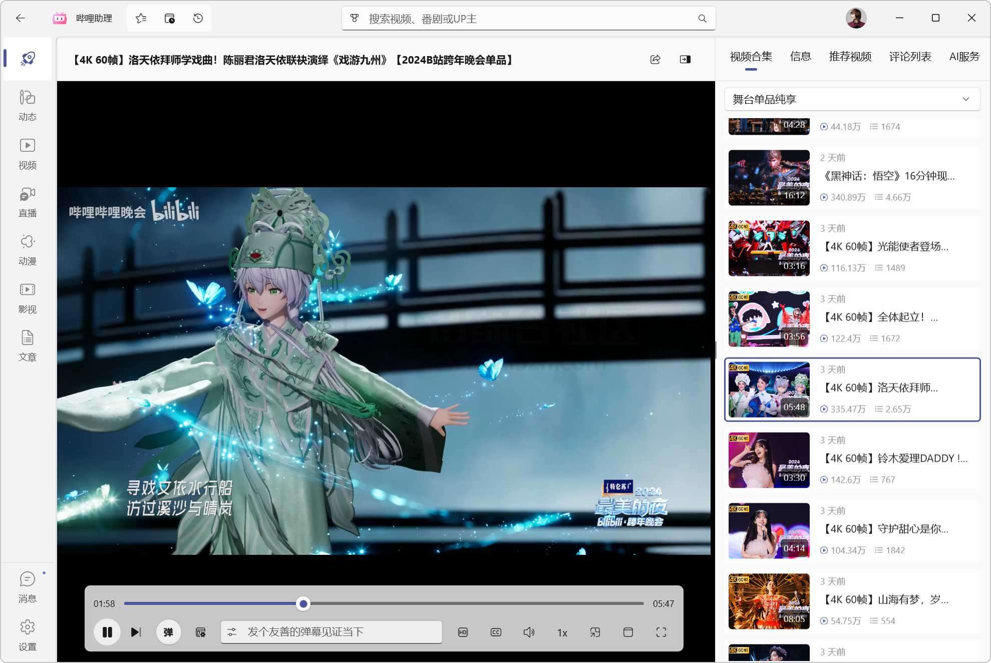
Task: Click the 16:12 黑神话 thumbnail
Action: 769,178
